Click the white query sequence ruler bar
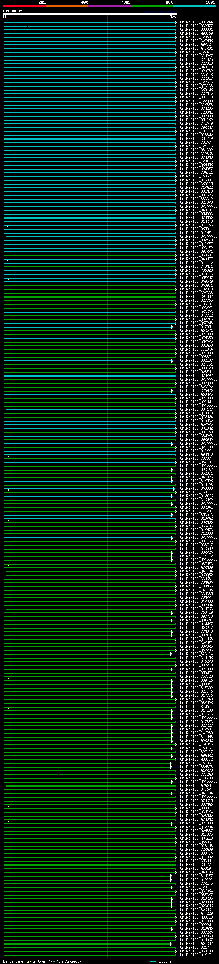Screen dimensions: 219x964 (90, 14)
